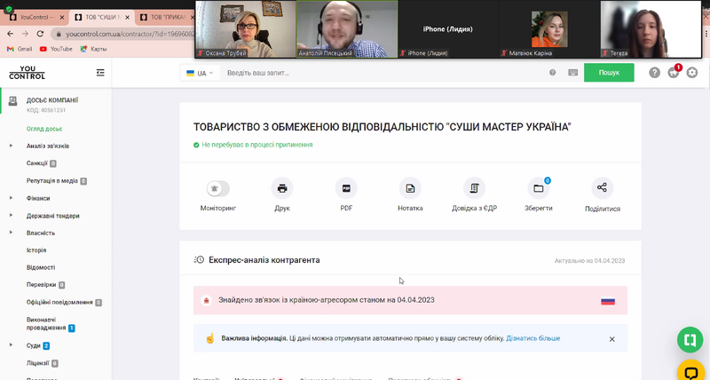This screenshot has width=710, height=380.
Task: Click the Знайдено зв'язок із країною-агресором alert
Action: click(x=410, y=300)
